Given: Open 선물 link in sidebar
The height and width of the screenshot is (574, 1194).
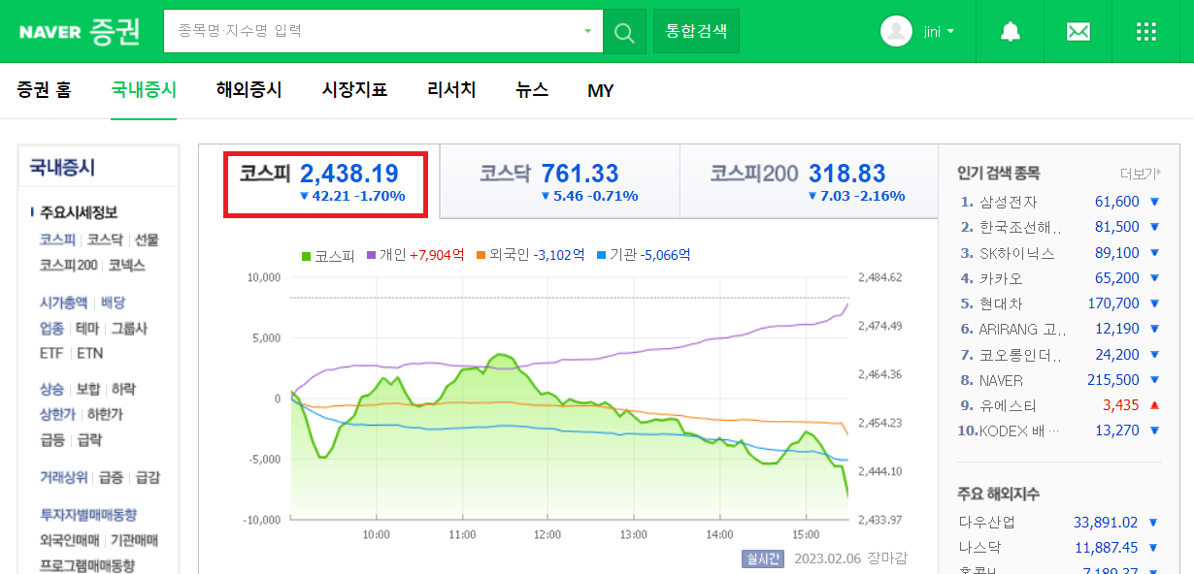Looking at the screenshot, I should tap(147, 239).
